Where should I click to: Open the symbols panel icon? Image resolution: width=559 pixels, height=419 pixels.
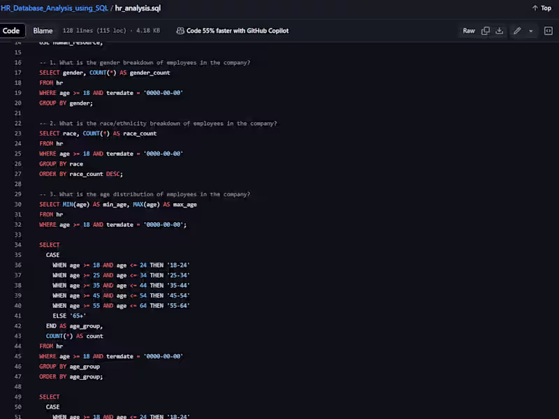click(549, 31)
